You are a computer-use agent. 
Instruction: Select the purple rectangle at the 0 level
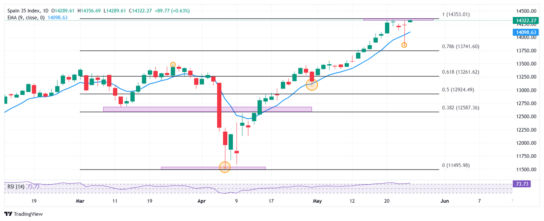click(x=213, y=168)
